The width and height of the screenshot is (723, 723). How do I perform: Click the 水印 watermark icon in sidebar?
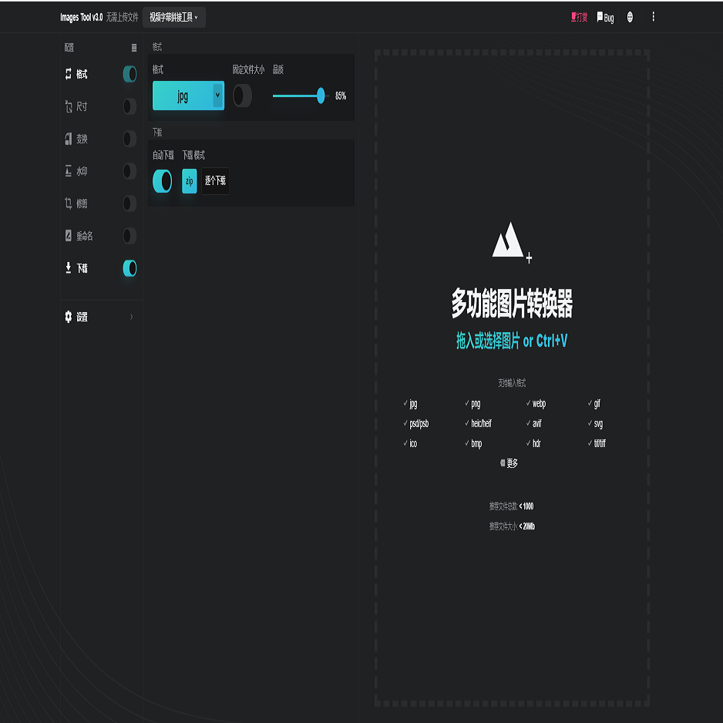point(69,171)
